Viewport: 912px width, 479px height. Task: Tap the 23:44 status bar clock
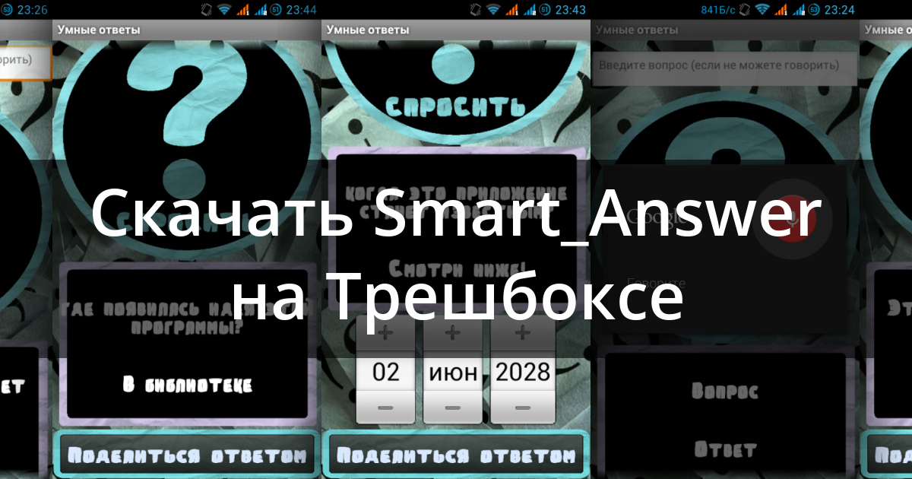coord(301,10)
